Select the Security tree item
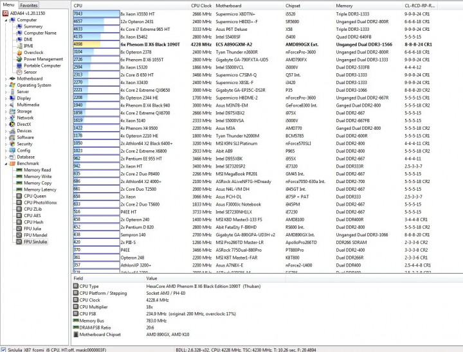This screenshot has width=463, height=352. click(x=24, y=144)
